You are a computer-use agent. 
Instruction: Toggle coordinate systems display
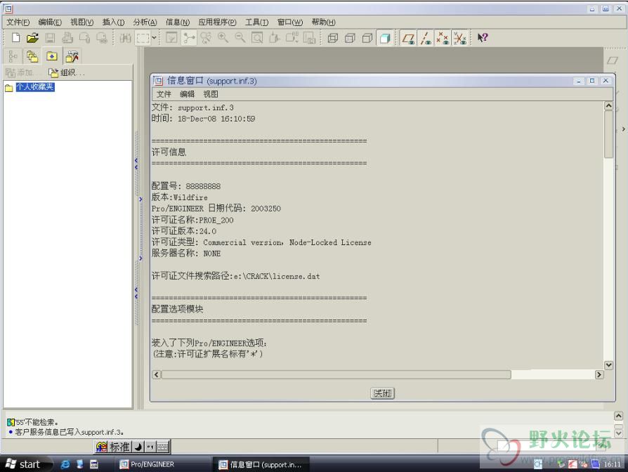point(460,38)
